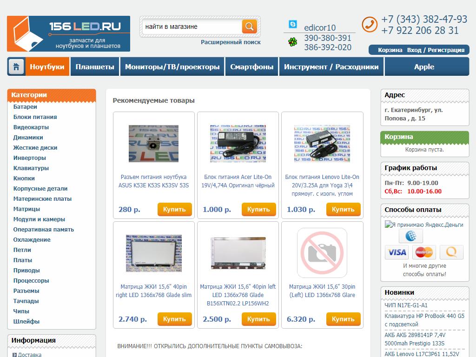Open the Смартфоны menu tab
Image resolution: width=476 pixels, height=357 pixels.
point(251,66)
